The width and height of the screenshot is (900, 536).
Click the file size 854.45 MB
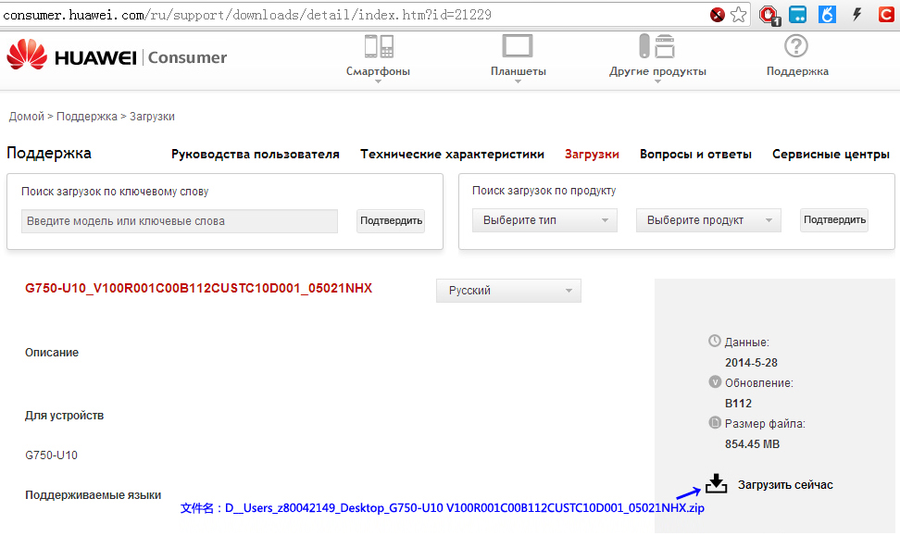[752, 444]
